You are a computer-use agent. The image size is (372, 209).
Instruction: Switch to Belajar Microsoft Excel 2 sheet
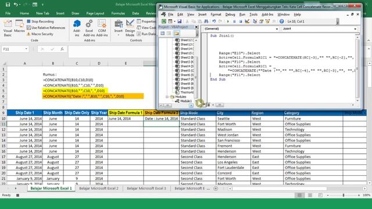pos(99,188)
